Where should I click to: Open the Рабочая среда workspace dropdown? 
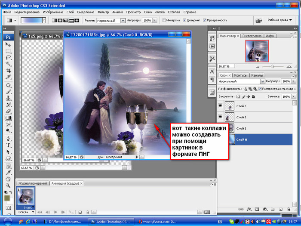point(279,20)
